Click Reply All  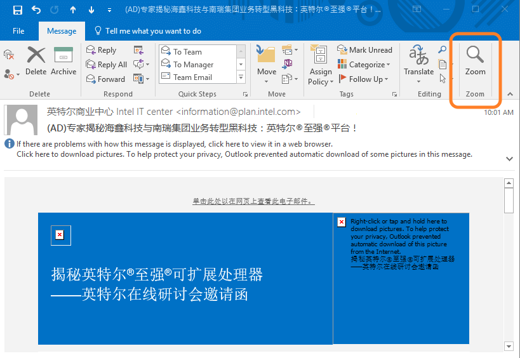107,65
